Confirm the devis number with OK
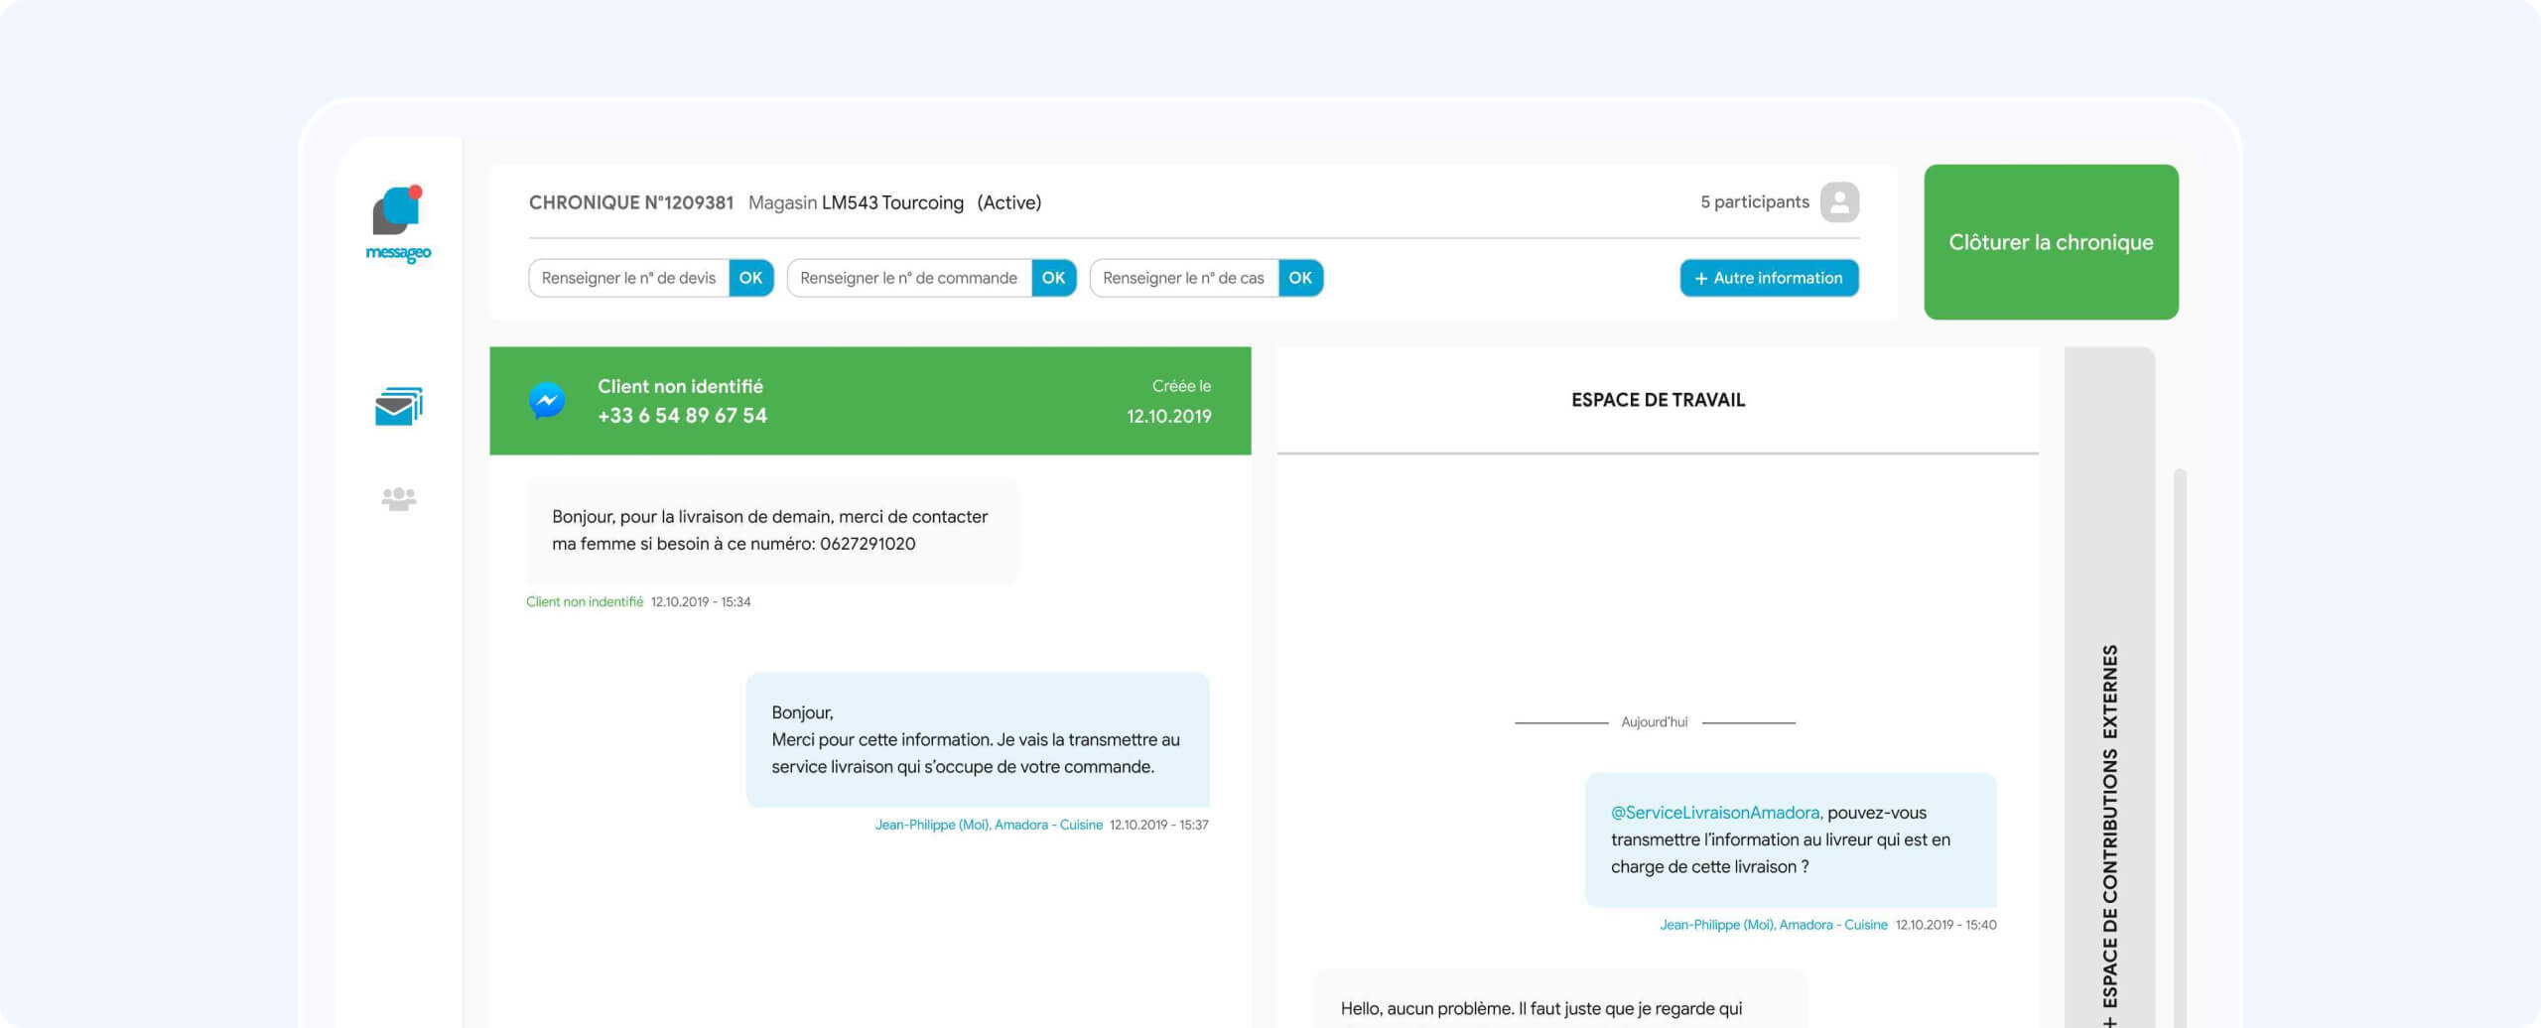This screenshot has height=1028, width=2541. click(750, 278)
